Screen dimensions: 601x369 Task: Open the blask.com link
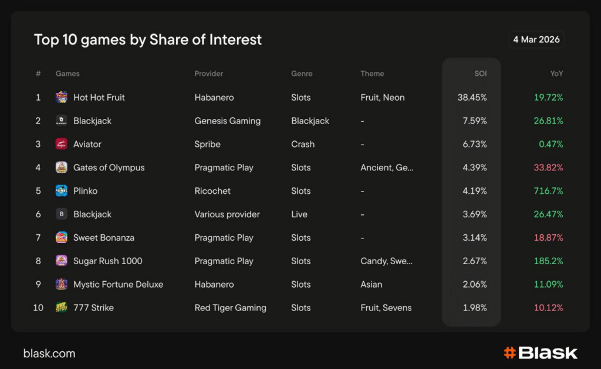[49, 353]
